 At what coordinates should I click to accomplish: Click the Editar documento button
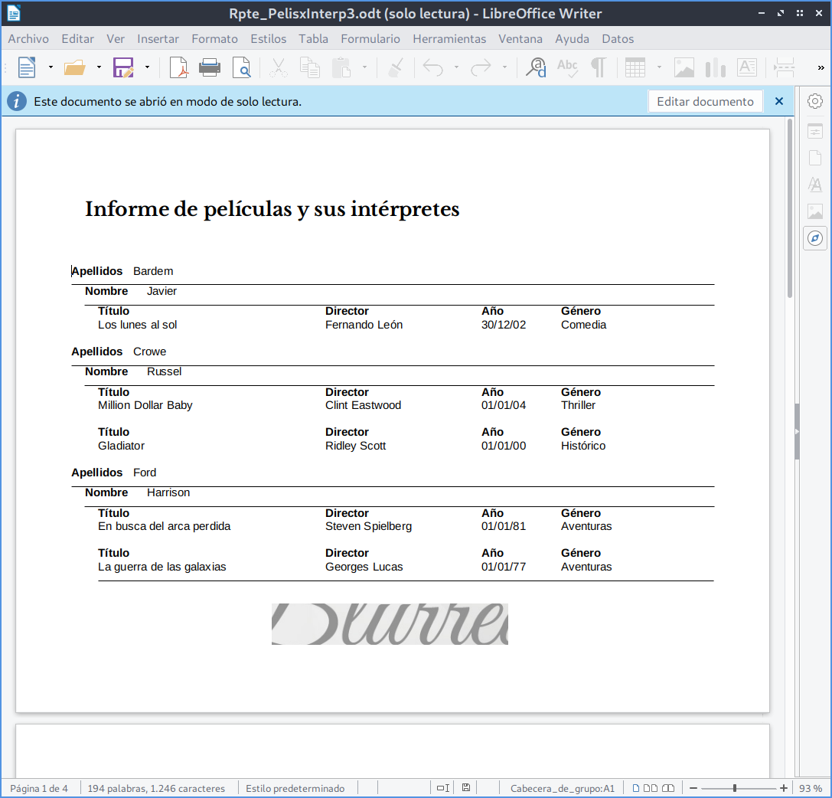[705, 101]
